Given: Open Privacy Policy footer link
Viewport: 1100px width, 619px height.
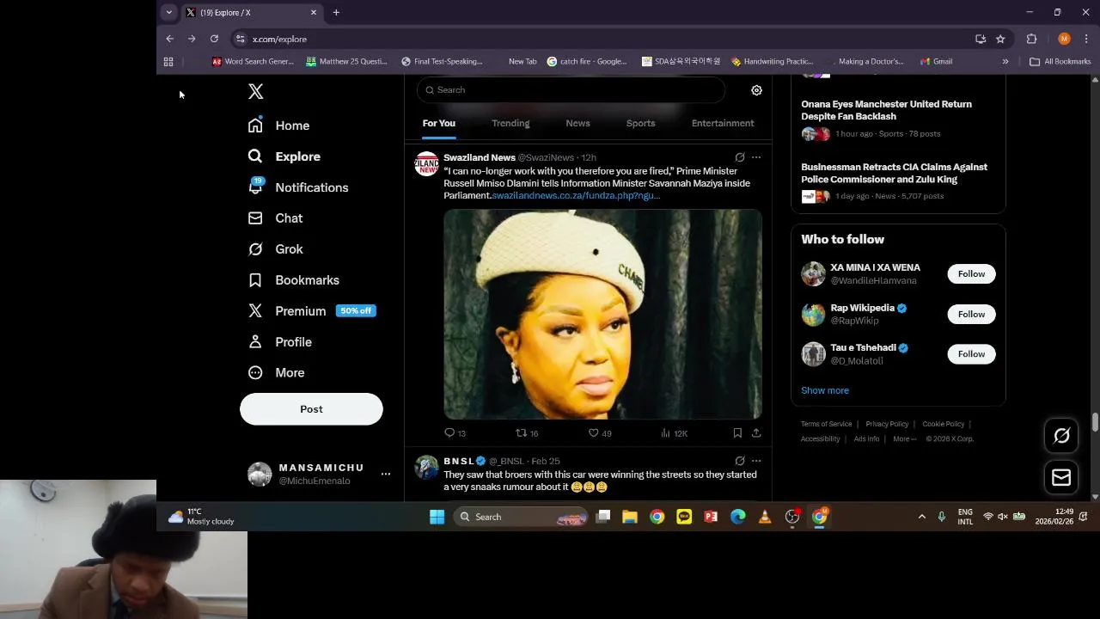Looking at the screenshot, I should (x=887, y=424).
